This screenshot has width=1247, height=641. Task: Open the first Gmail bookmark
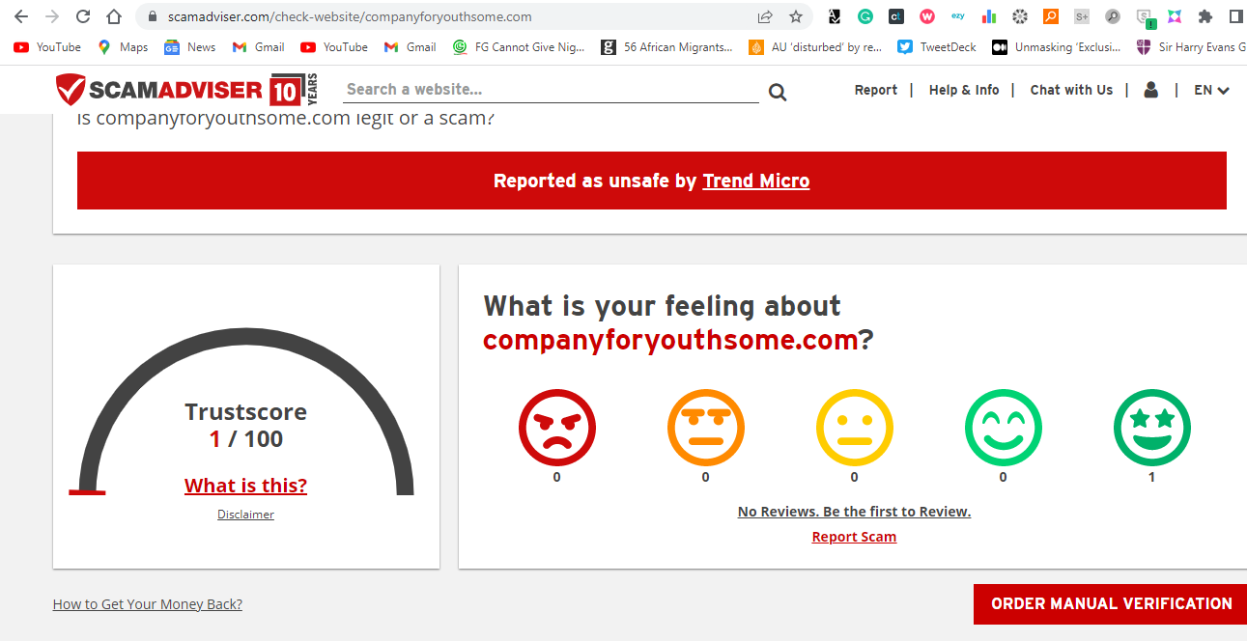[258, 46]
